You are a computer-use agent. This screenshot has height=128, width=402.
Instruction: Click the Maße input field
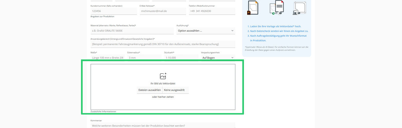click(108, 58)
